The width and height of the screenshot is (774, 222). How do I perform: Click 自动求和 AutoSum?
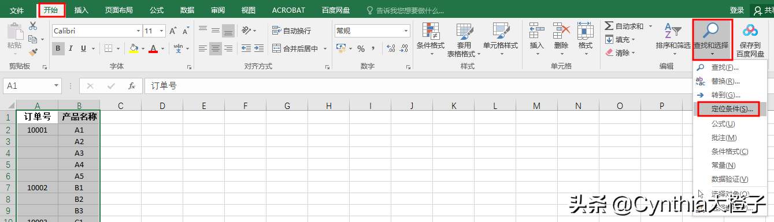(x=625, y=26)
